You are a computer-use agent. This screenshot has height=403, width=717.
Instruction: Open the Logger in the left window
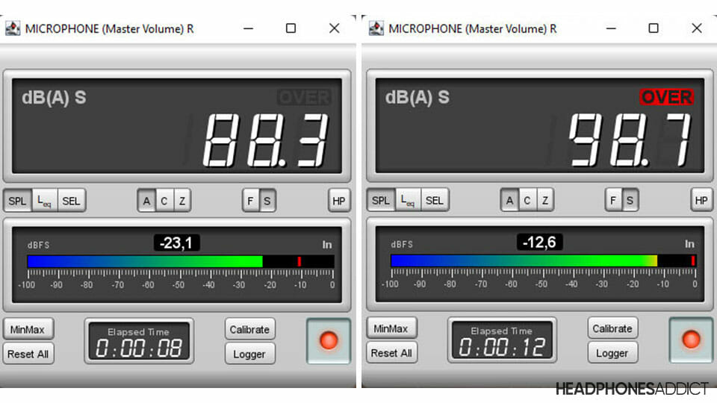click(249, 354)
